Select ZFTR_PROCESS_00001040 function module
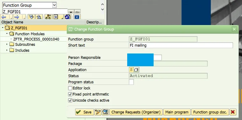 pyautogui.click(x=36, y=39)
